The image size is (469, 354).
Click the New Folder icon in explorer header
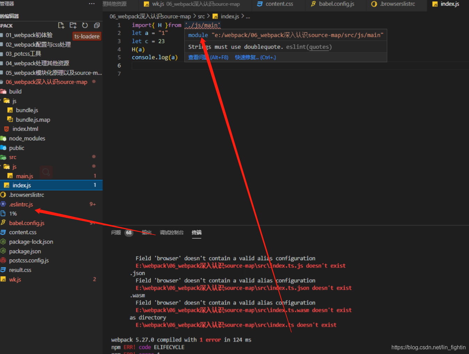[x=73, y=25]
